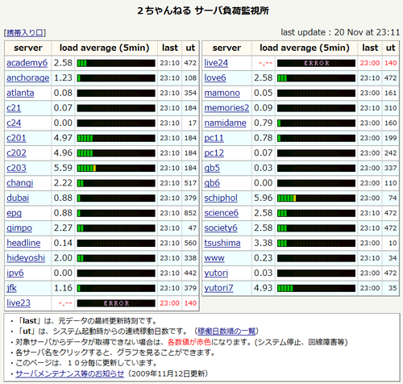Click the live24 ERROR load bar

point(316,63)
